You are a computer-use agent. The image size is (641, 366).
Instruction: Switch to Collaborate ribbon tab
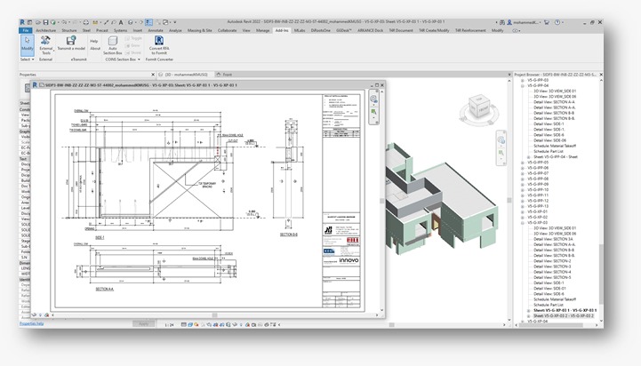[228, 30]
